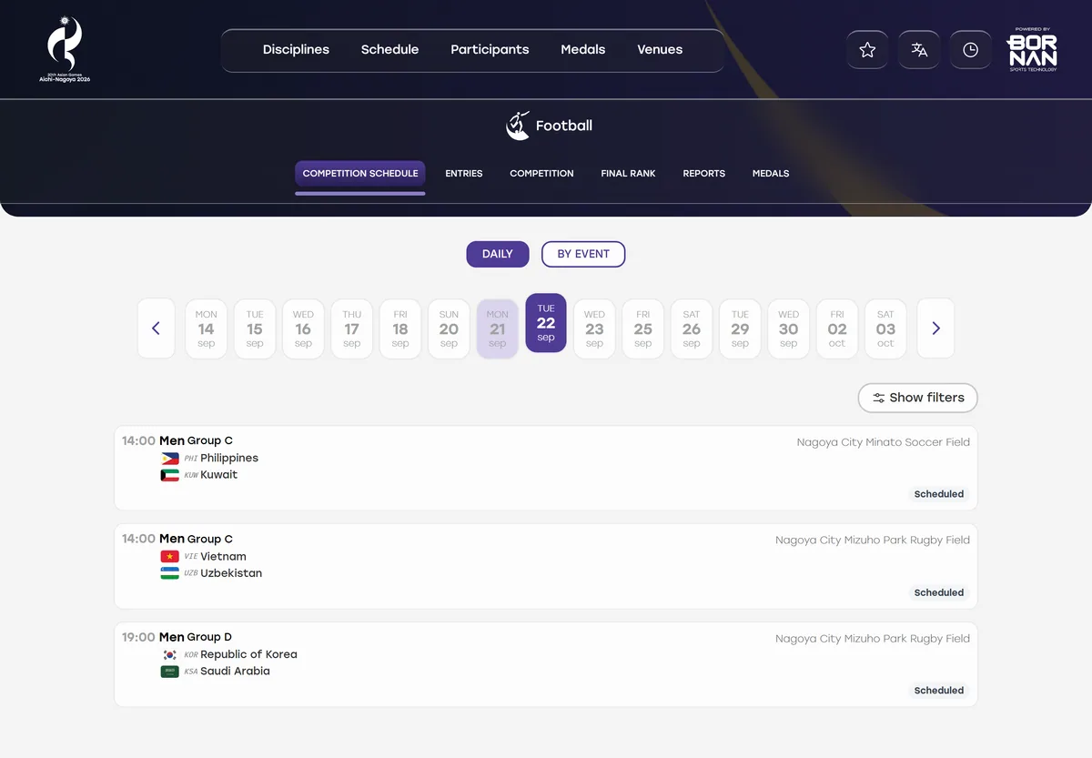Open the Venues menu

coord(660,50)
